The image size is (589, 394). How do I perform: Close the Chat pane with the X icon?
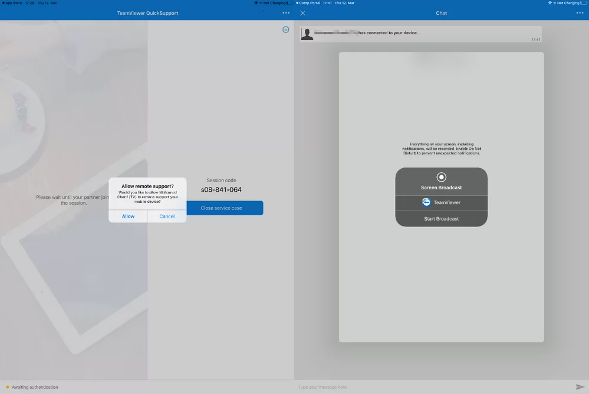[302, 12]
